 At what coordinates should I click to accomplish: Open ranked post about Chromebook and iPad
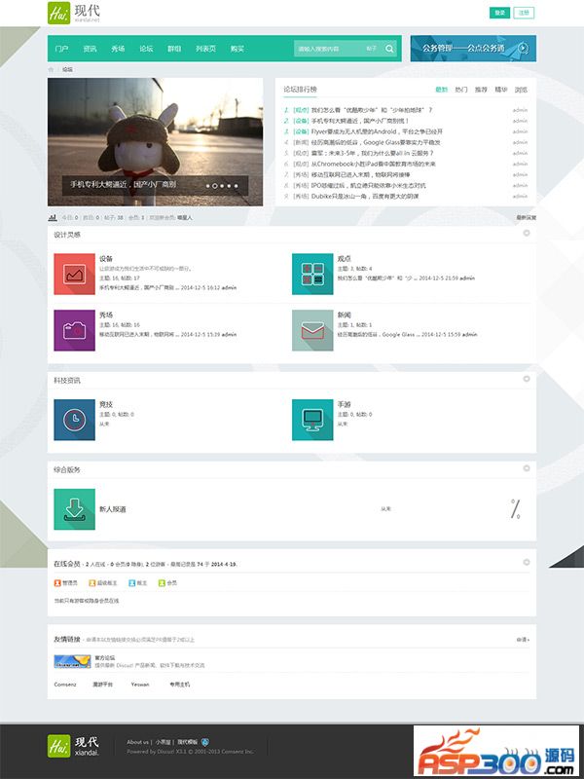pyautogui.click(x=374, y=164)
